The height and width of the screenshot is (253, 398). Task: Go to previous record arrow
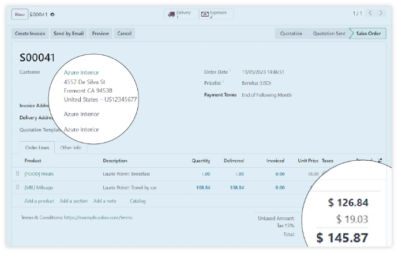click(371, 13)
